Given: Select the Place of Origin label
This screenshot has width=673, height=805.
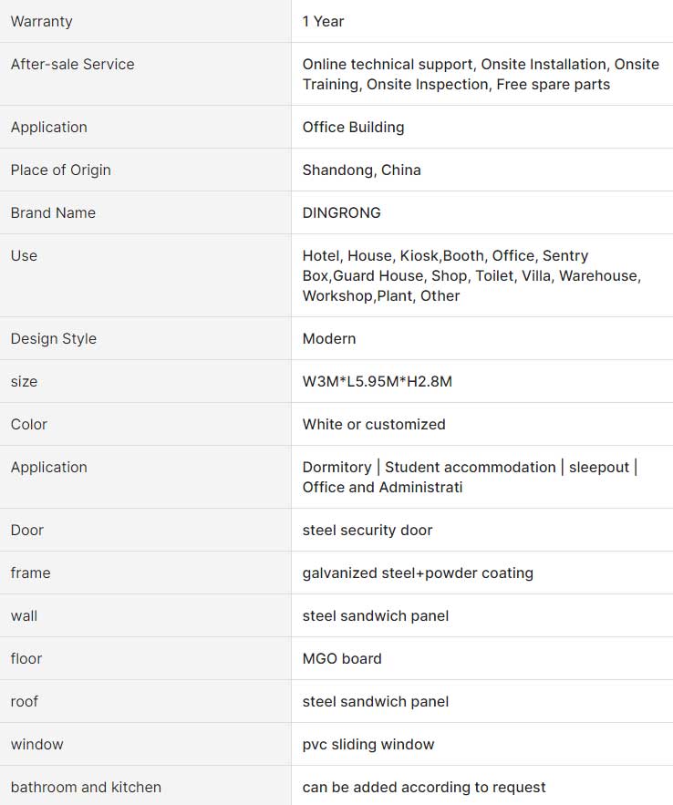Looking at the screenshot, I should (60, 170).
